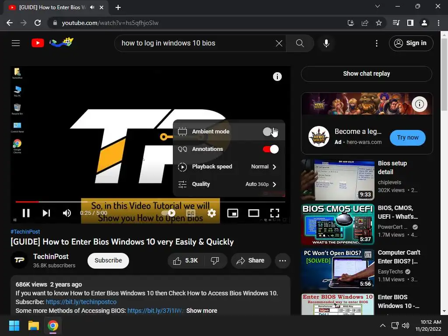
Task: Expand Playback speed Normal chevron
Action: point(274,167)
